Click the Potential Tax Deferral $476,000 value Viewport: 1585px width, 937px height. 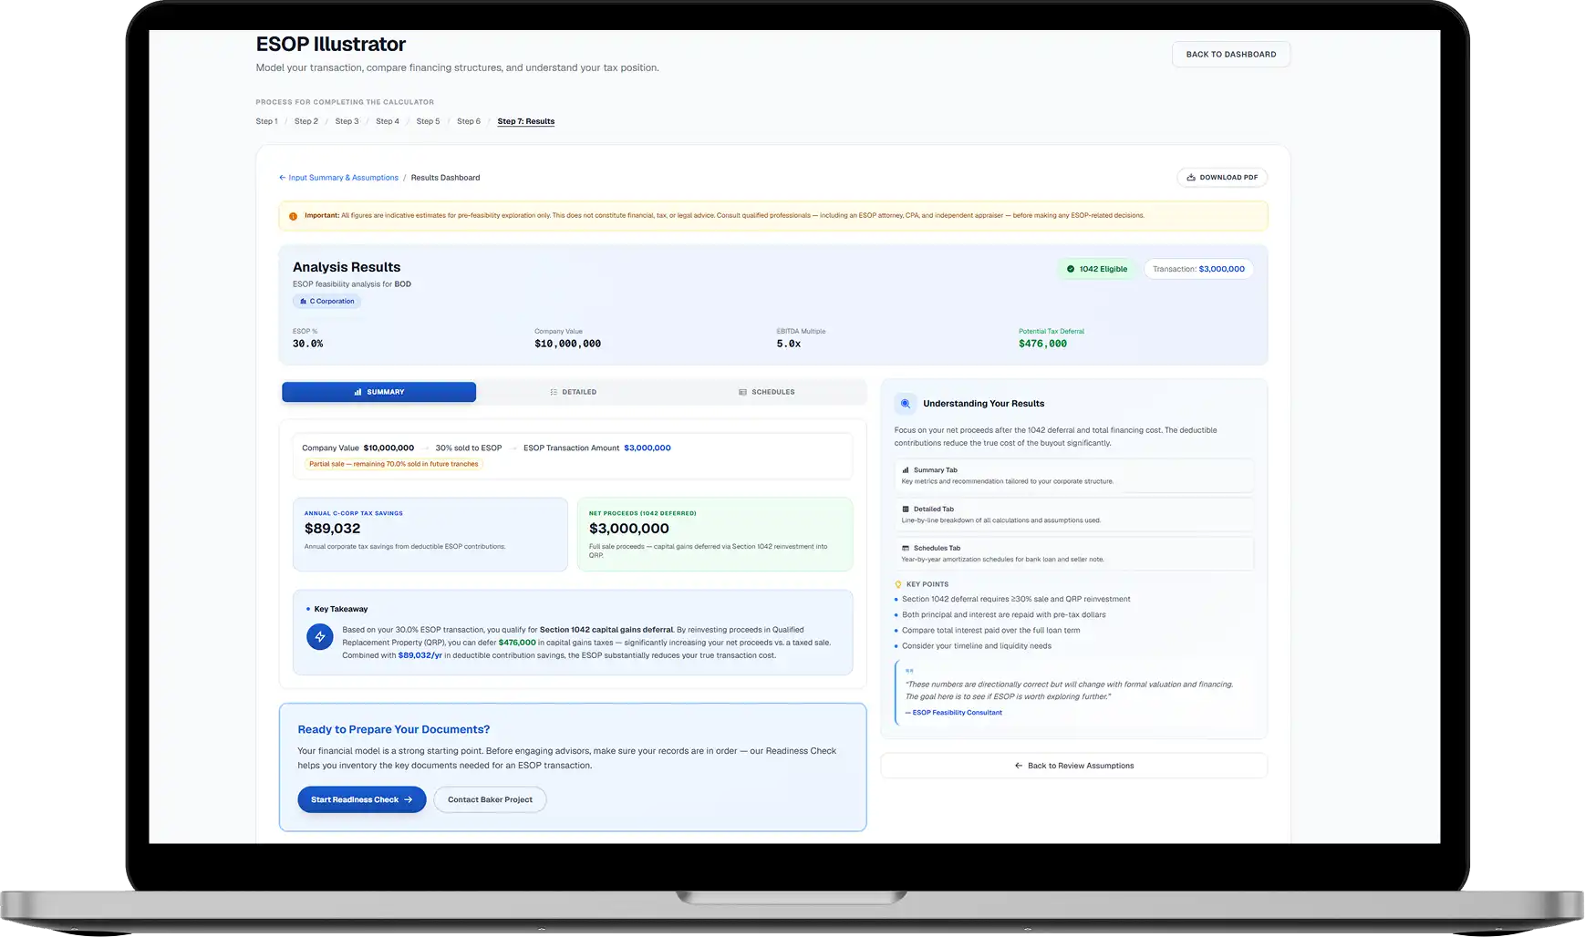pyautogui.click(x=1042, y=344)
